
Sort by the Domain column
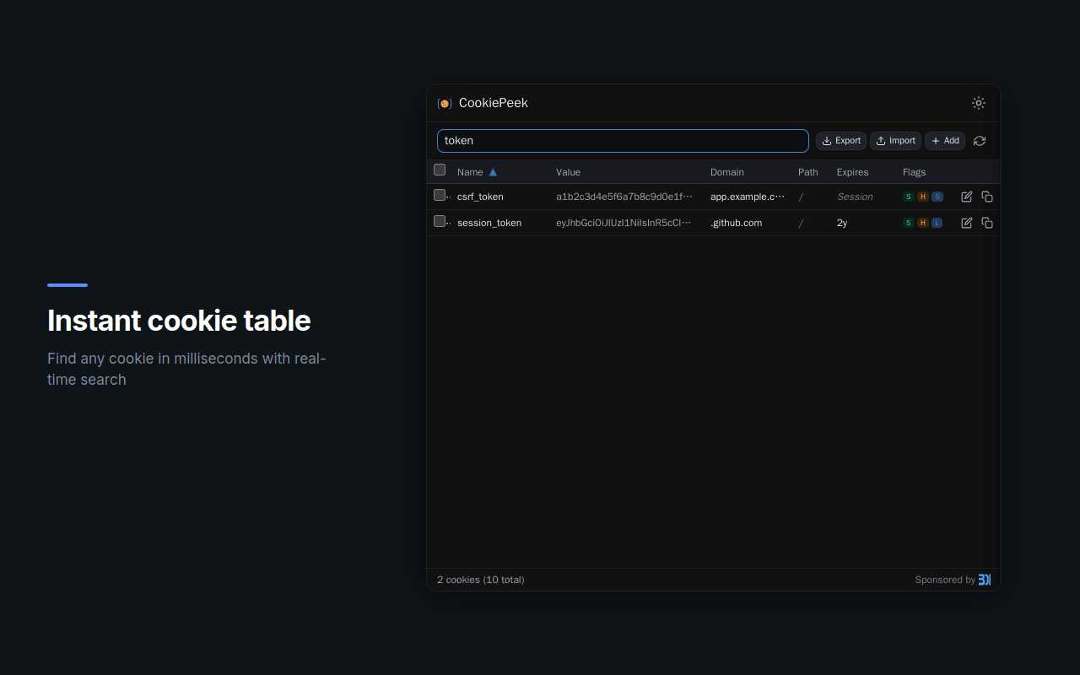[x=726, y=171]
